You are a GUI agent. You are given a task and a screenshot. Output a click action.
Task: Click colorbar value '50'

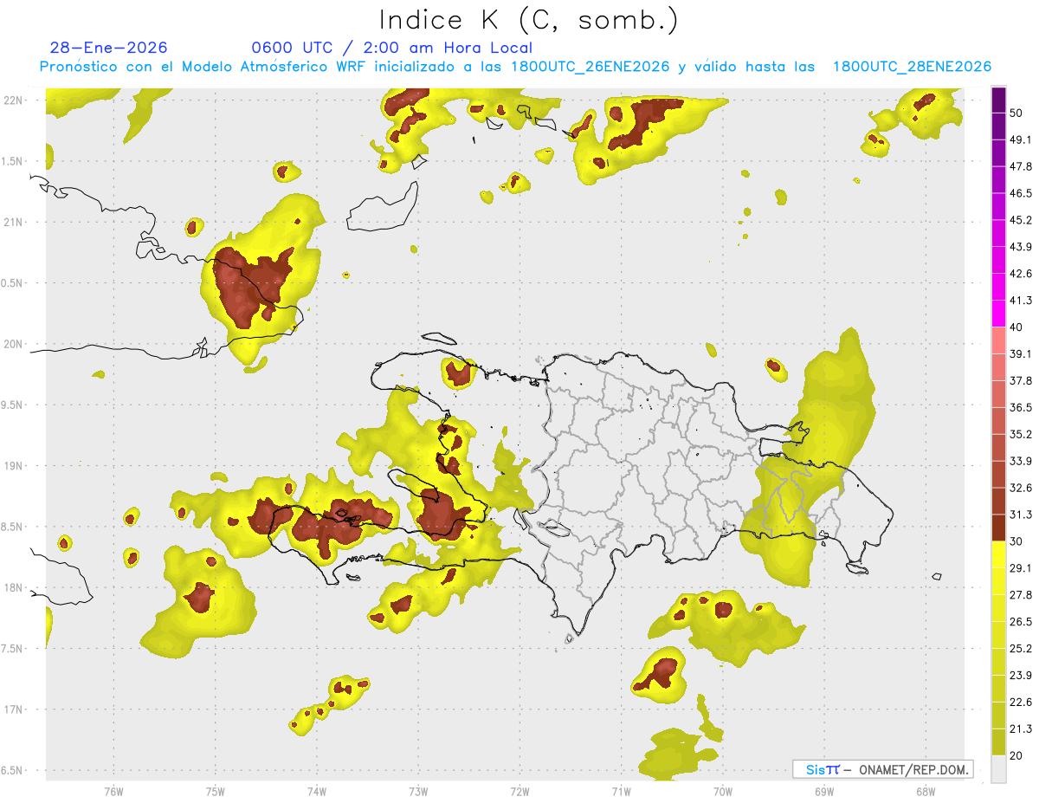(x=1017, y=113)
